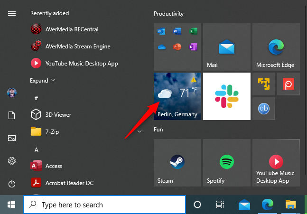The image size is (307, 214).
Task: Open the Microsoft Edge tile
Action: 276,47
